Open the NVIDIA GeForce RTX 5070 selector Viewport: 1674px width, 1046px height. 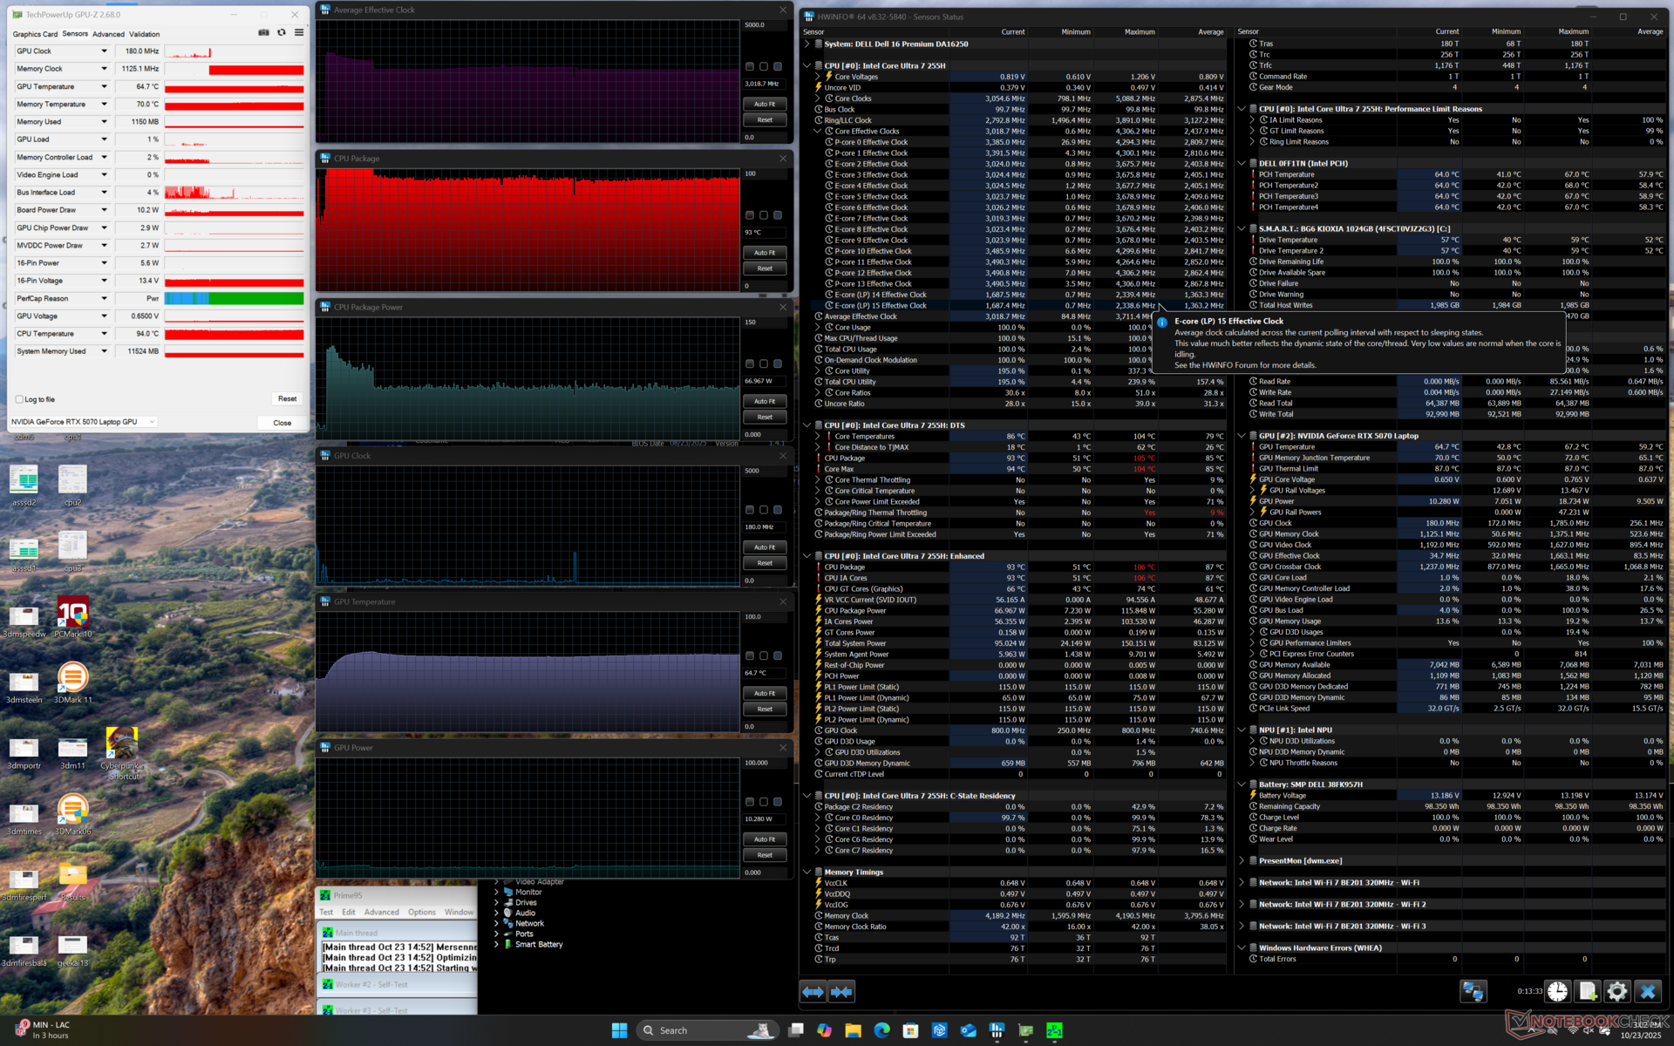83,422
